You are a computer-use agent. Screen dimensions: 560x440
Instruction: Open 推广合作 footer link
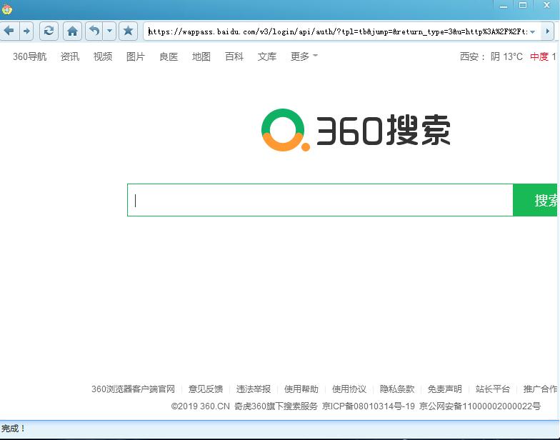coord(540,389)
